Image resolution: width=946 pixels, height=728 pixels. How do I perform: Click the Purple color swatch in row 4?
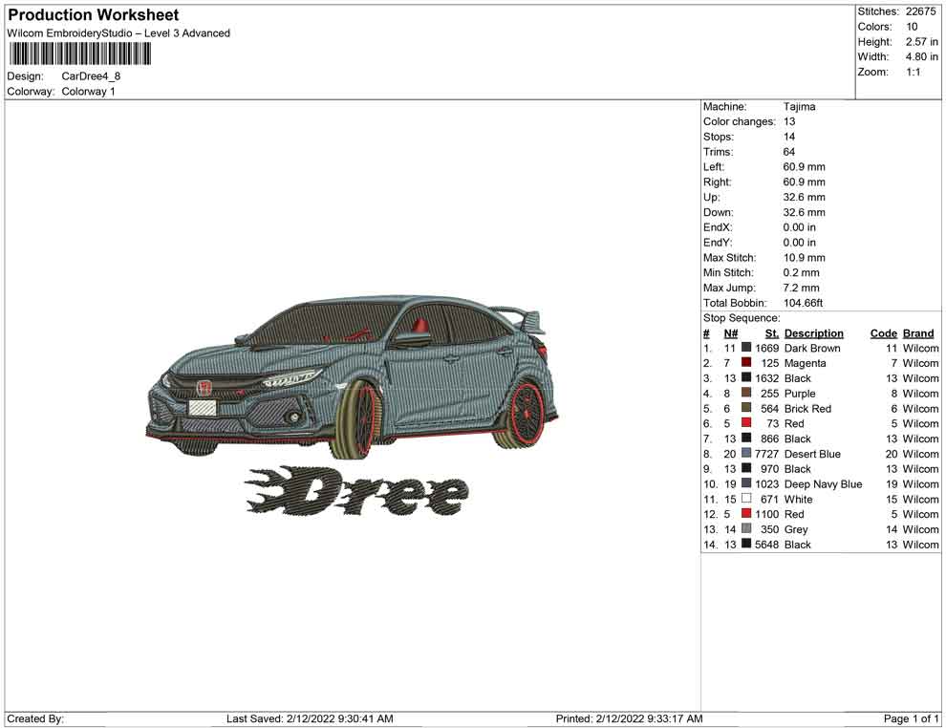pyautogui.click(x=746, y=393)
